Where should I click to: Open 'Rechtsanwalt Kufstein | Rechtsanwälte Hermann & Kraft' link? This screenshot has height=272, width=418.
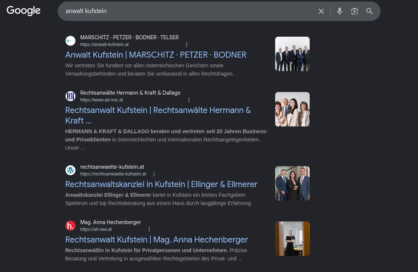[158, 115]
